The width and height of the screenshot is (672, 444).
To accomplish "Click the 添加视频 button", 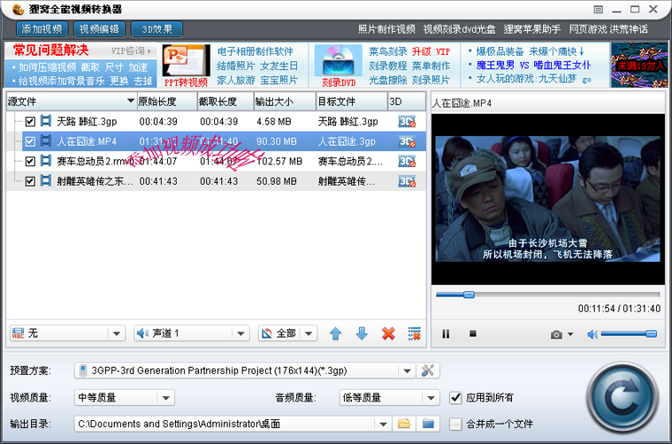I will click(x=42, y=29).
